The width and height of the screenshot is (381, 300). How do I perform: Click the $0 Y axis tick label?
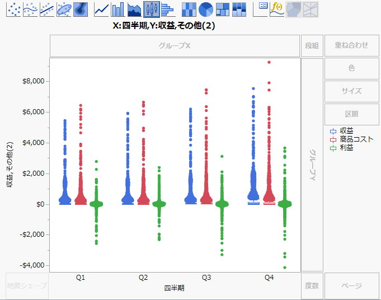[x=40, y=204]
